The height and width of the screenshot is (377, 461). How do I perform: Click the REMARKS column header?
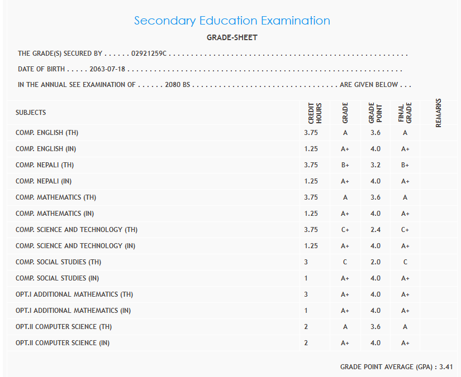(x=438, y=113)
